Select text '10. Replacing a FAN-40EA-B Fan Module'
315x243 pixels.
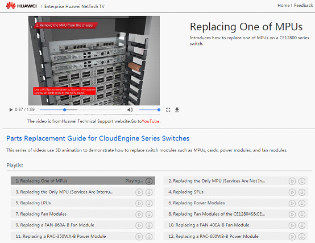[x=209, y=225]
